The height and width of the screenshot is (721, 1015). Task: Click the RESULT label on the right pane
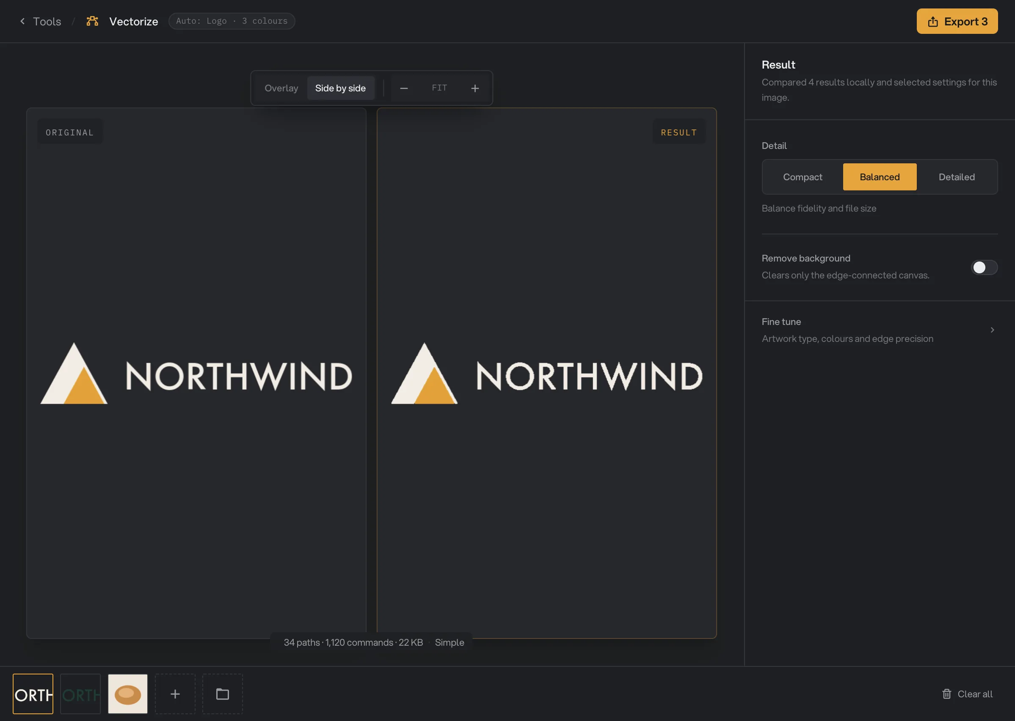(679, 132)
